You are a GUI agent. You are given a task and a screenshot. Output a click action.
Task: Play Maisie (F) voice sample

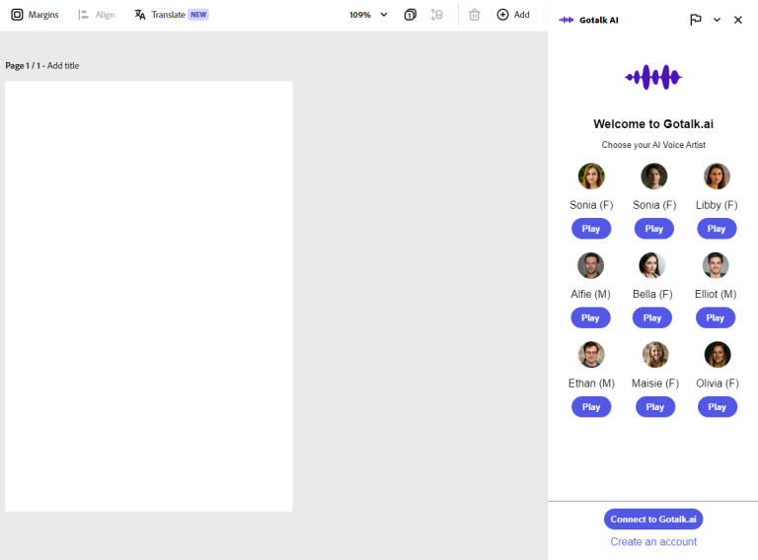click(655, 407)
